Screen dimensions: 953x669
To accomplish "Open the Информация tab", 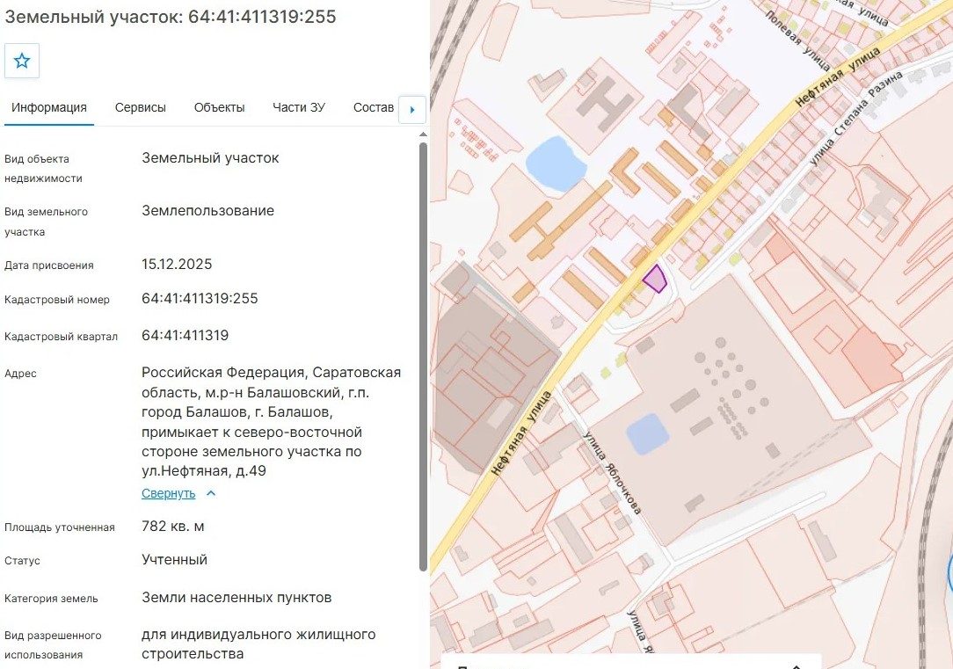I will (x=49, y=107).
